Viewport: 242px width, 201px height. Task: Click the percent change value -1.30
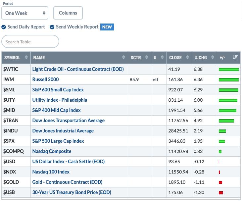199,192
